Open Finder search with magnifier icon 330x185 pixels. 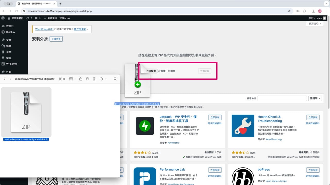tap(115, 79)
